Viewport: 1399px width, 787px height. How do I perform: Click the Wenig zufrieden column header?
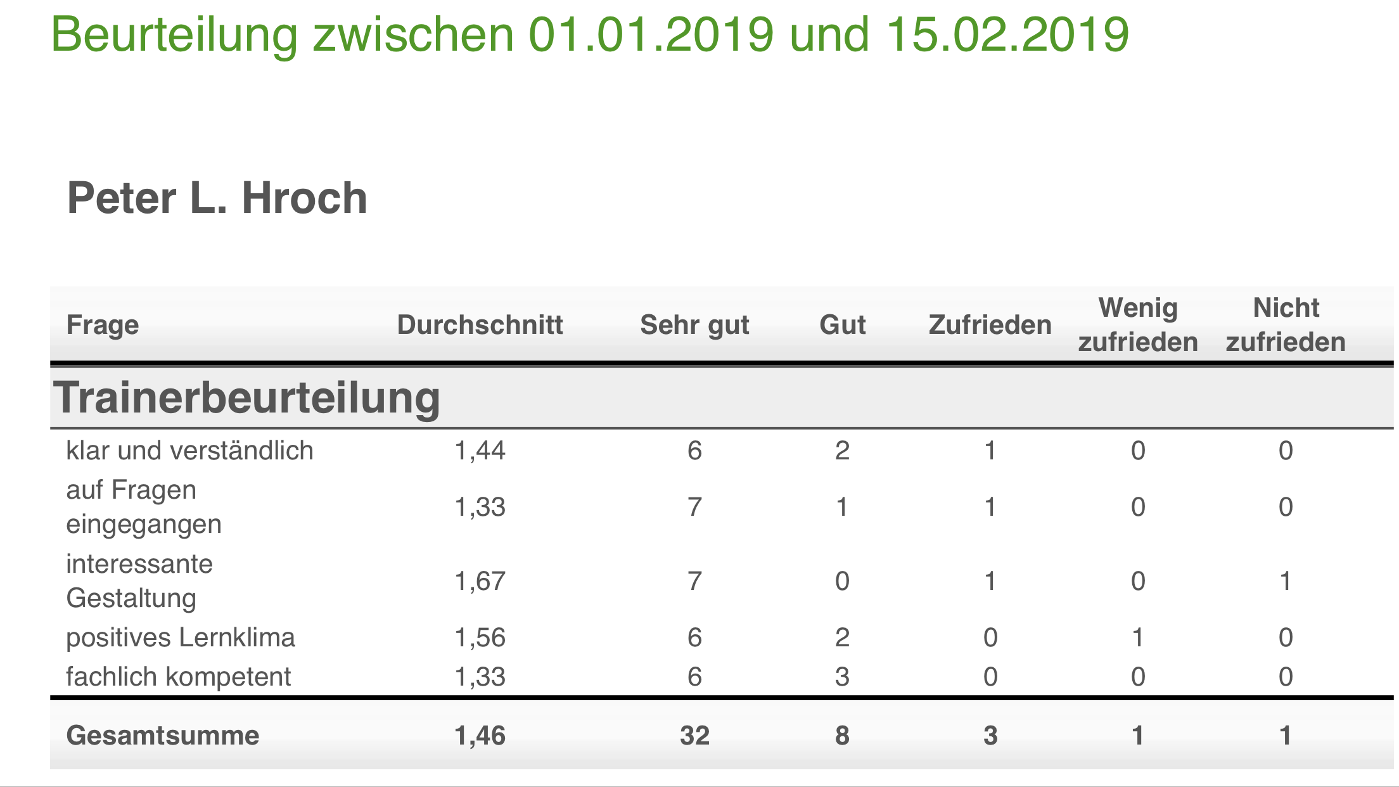(1138, 325)
